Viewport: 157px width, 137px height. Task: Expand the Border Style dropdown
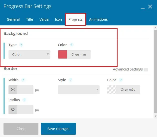click(x=79, y=90)
